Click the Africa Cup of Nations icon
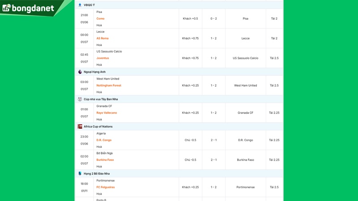 (80, 126)
